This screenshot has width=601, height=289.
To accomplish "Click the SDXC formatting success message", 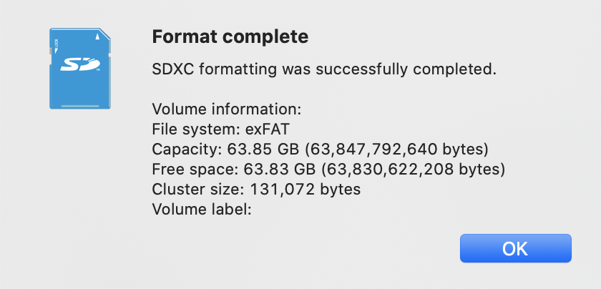I will click(x=324, y=70).
